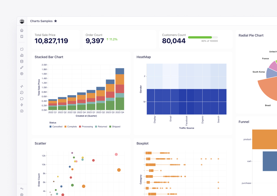Screen dimensions: 277x196
Task: Click the Customers Count green progress bar
Action: tap(200, 37)
